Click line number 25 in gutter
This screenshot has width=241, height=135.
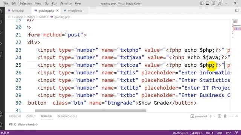[x=18, y=65]
